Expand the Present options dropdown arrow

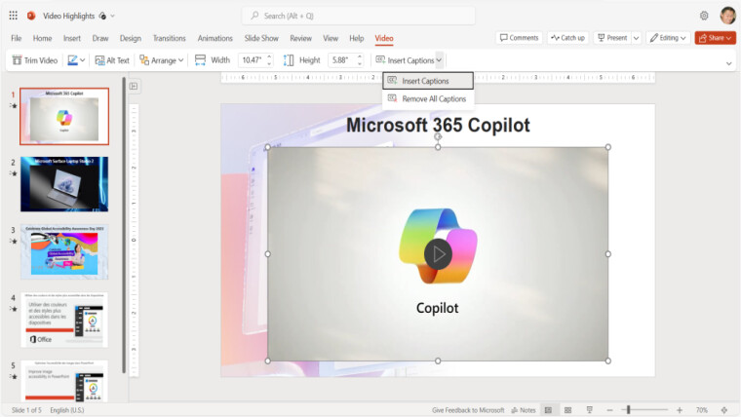click(636, 38)
